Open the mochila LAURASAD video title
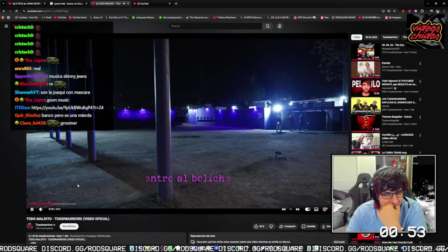The image size is (448, 252). [398, 136]
